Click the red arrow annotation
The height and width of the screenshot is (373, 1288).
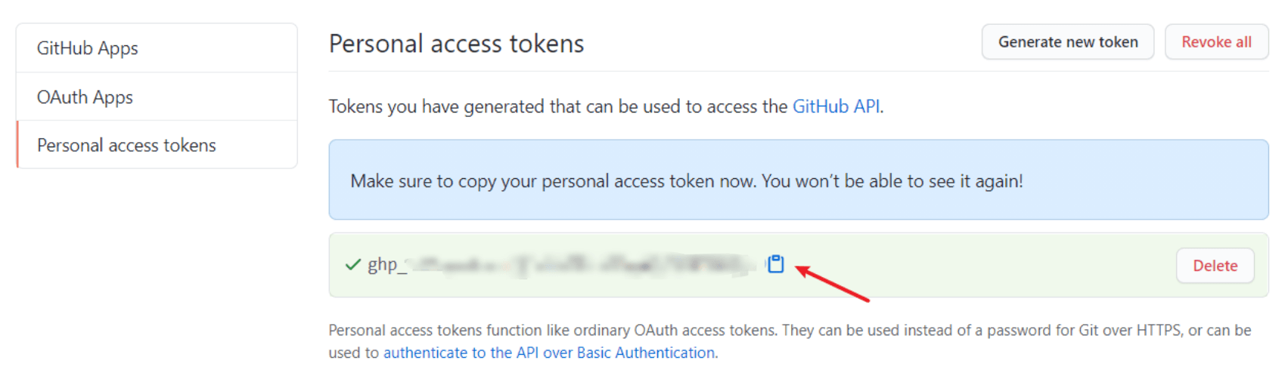pos(832,283)
